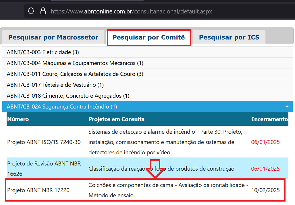Collapse ABNT/CB-024 Segurança Contra Incêndio header
Viewport: 295px width, 205px height.
[148, 107]
